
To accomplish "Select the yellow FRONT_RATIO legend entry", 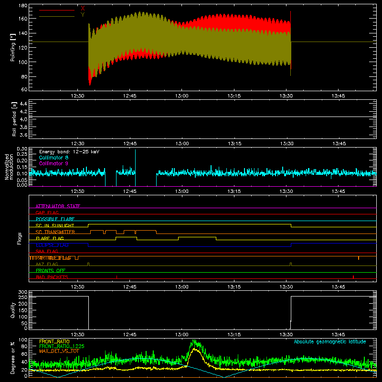I will coord(54,341).
